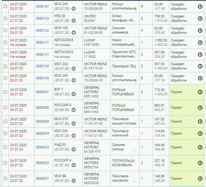
Task: Select checkbox for order 6888130
Action: [x=5, y=66]
